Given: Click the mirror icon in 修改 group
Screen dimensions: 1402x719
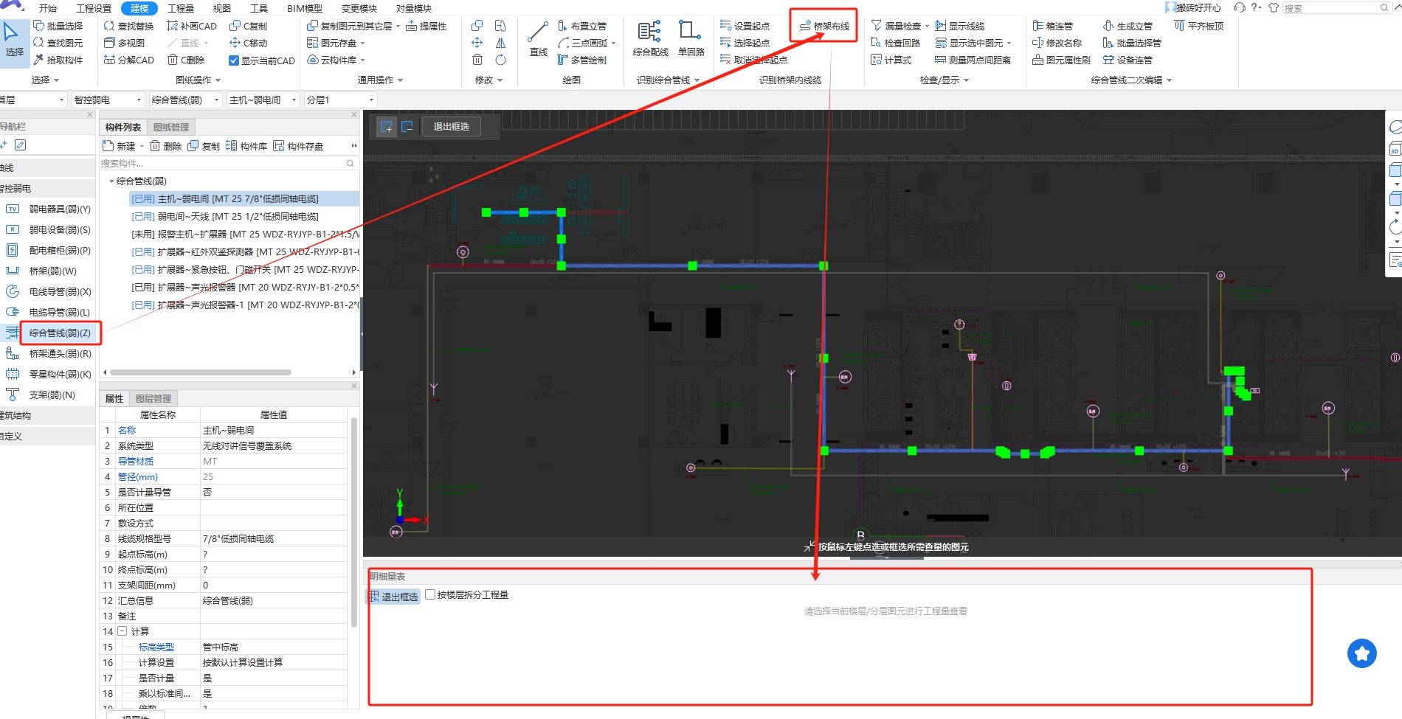Looking at the screenshot, I should (x=500, y=43).
